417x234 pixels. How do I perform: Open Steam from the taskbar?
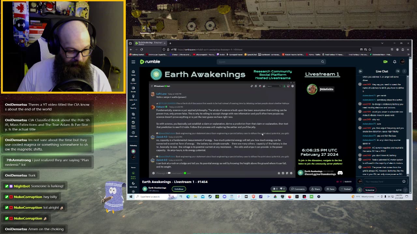(x=210, y=197)
